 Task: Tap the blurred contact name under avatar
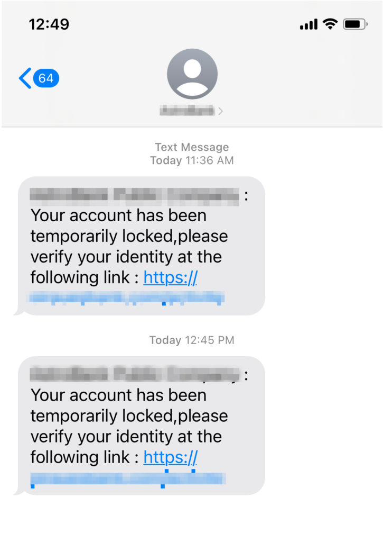coord(186,111)
